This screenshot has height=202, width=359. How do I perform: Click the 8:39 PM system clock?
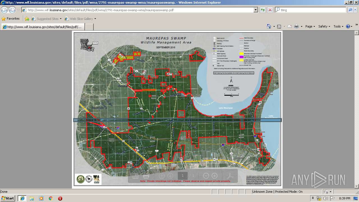tap(344, 198)
